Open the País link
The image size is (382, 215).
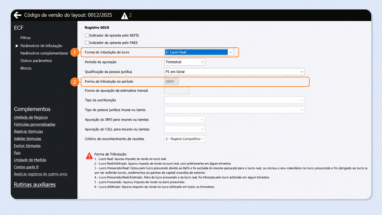pyautogui.click(x=17, y=153)
